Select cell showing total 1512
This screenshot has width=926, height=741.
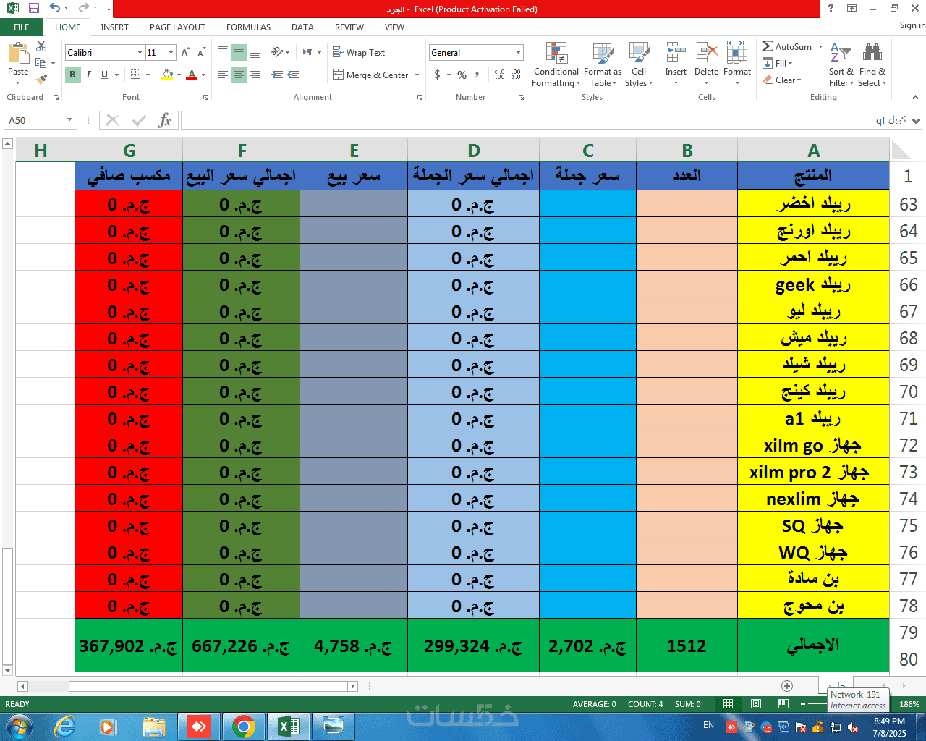tap(687, 645)
